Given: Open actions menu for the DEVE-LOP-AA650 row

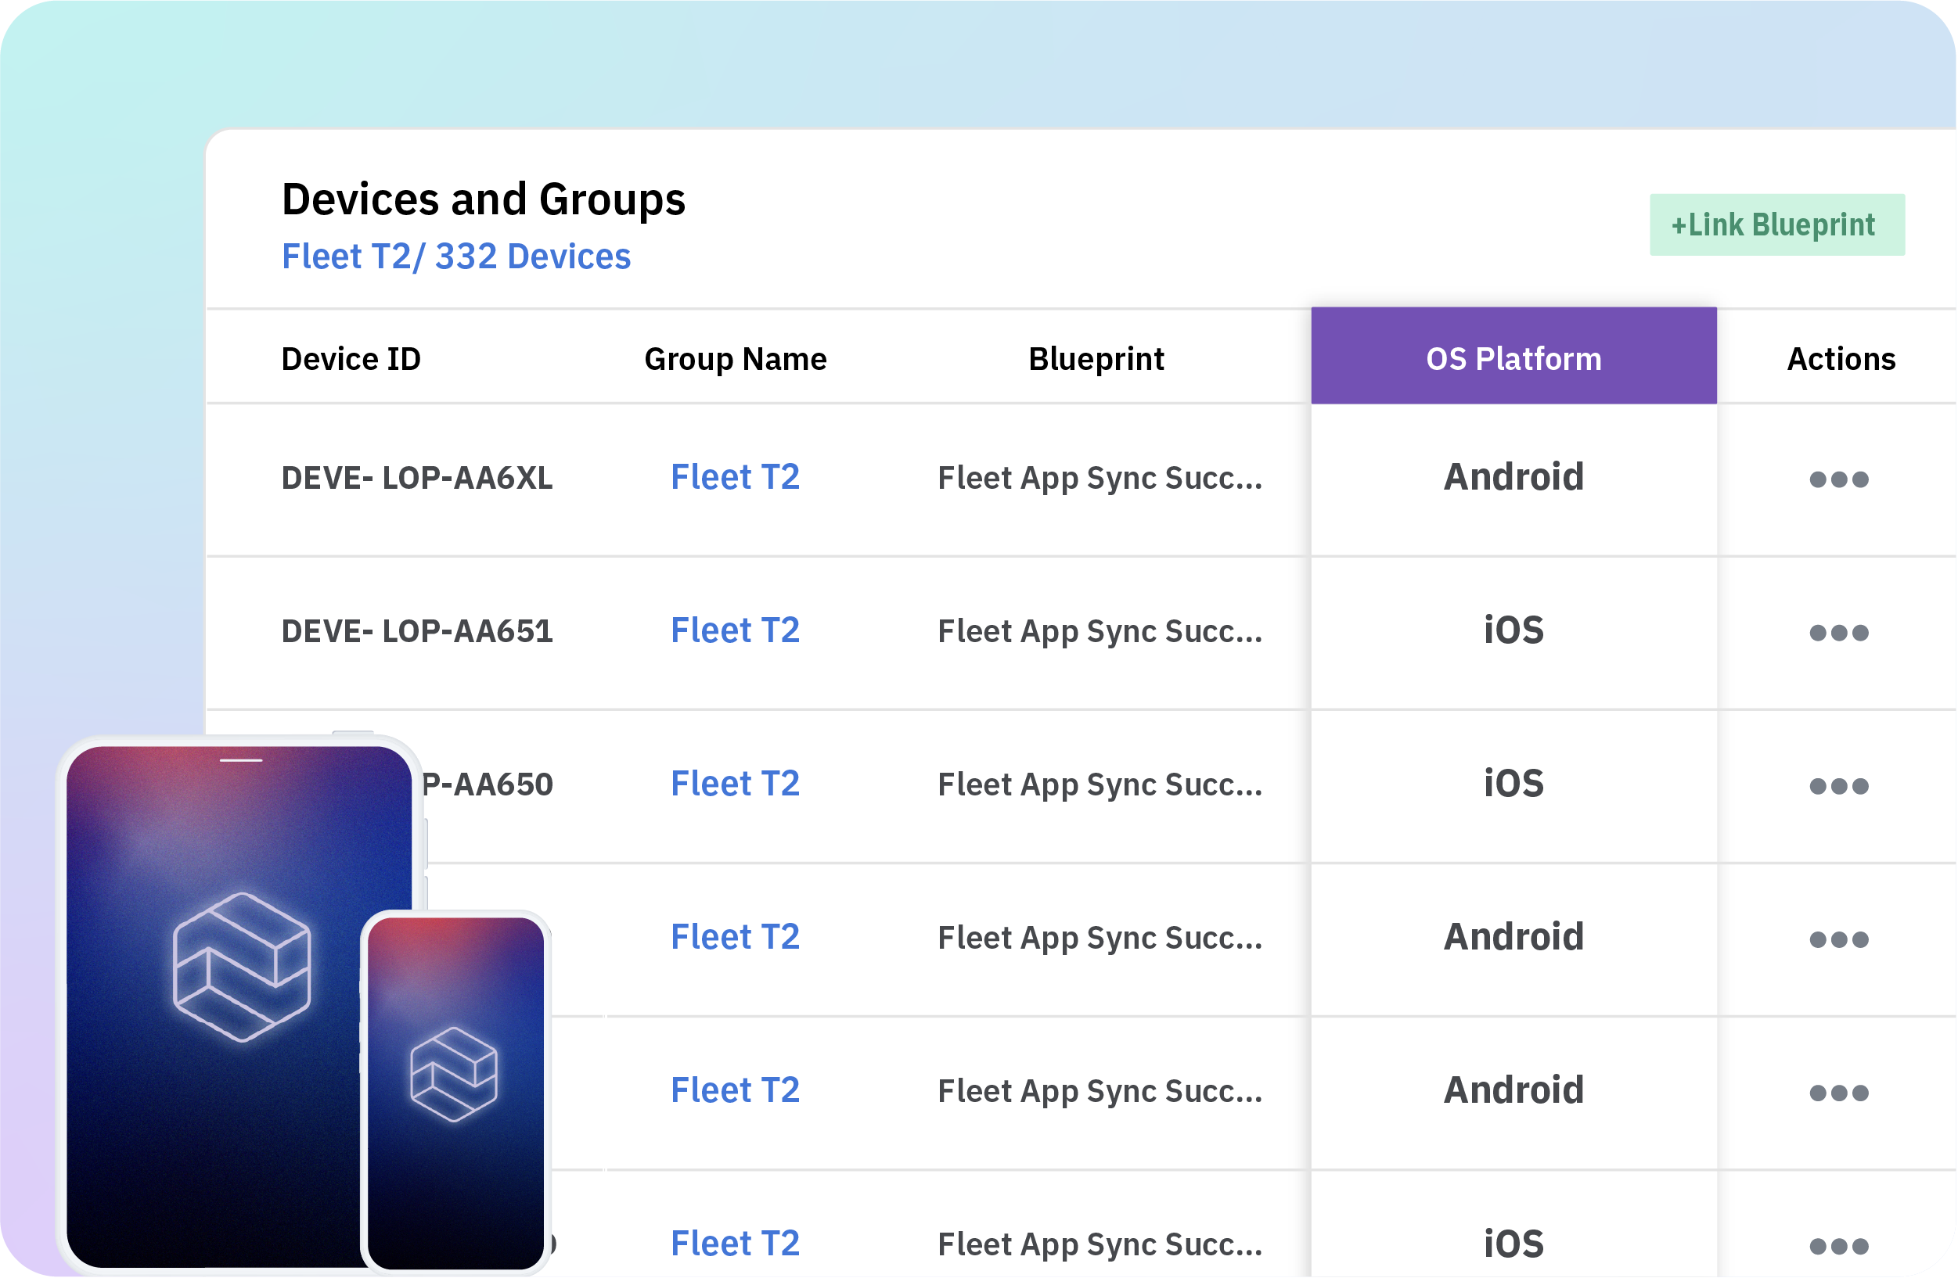Looking at the screenshot, I should click(1839, 785).
